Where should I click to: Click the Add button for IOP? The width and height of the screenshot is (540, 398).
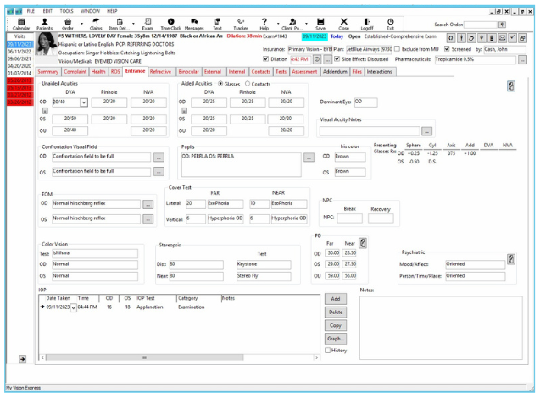tap(335, 299)
